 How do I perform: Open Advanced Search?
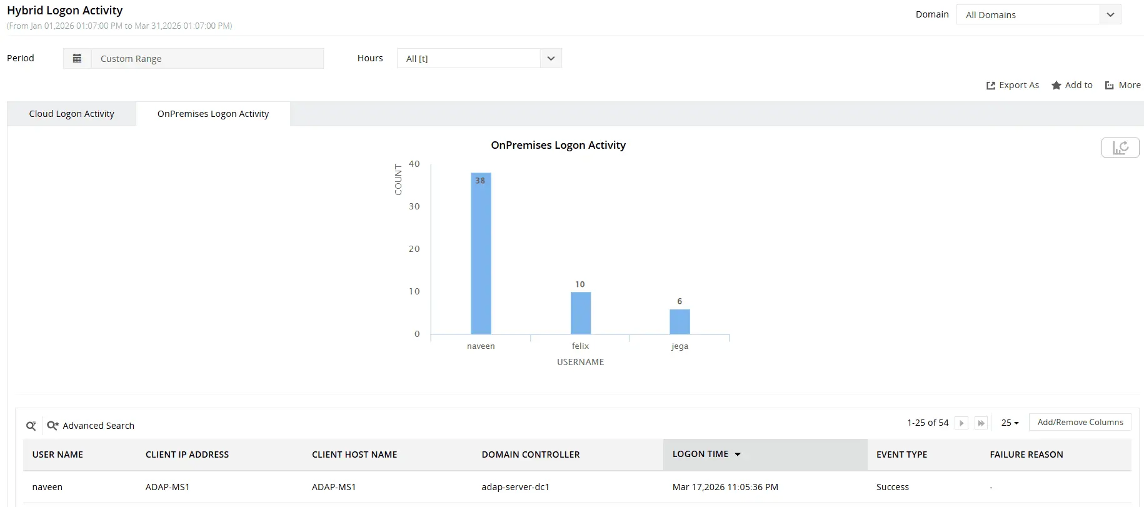[91, 426]
